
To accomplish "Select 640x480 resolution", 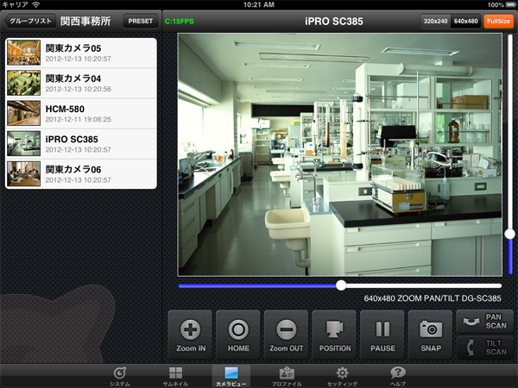I will (466, 20).
